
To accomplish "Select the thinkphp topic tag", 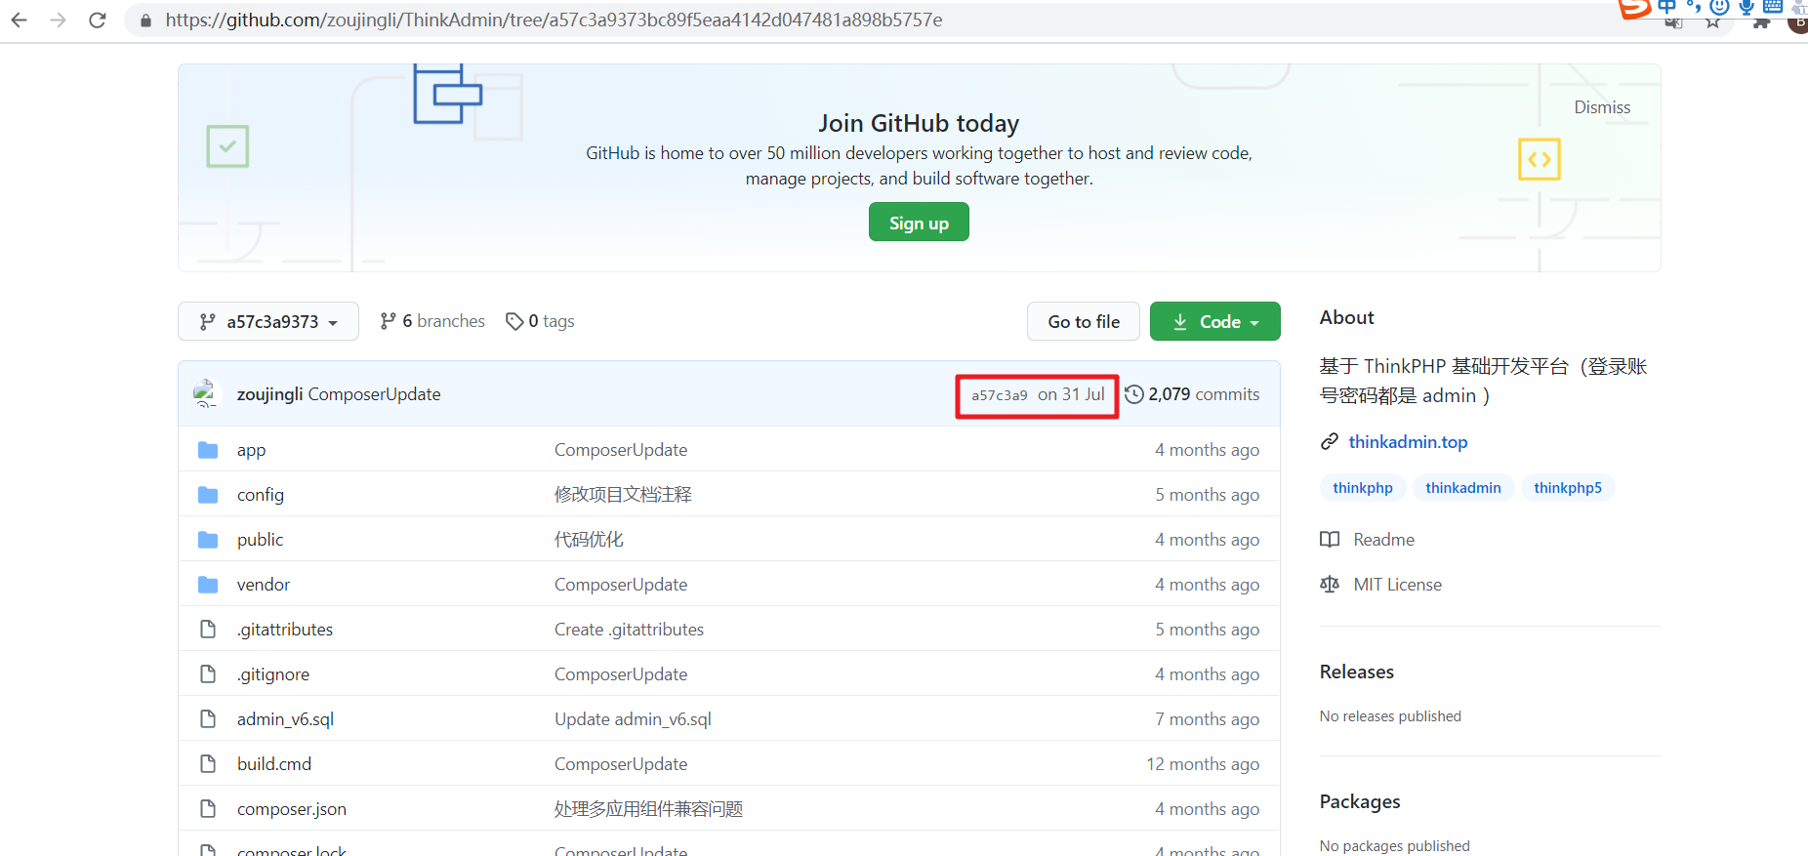I will pyautogui.click(x=1363, y=488).
